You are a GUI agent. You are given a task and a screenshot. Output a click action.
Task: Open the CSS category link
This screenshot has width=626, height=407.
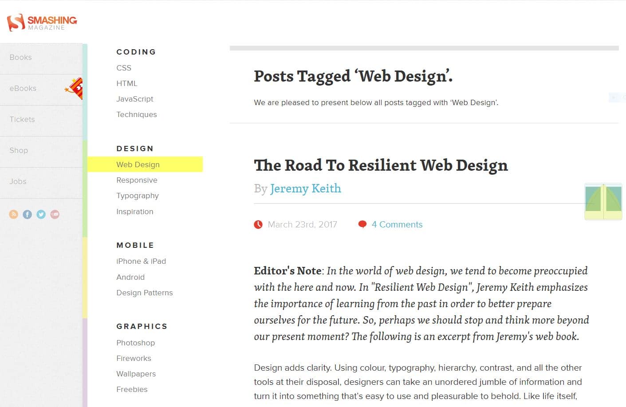point(124,68)
